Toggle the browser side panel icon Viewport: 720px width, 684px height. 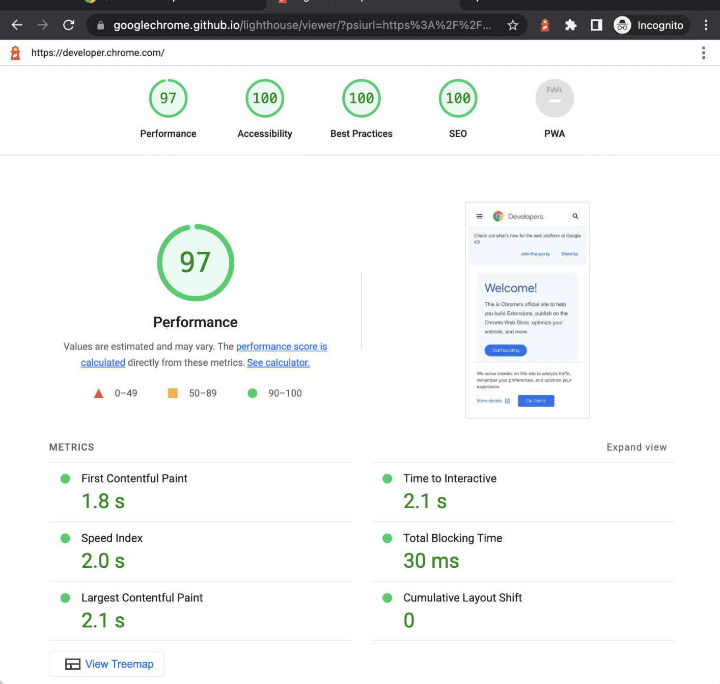pyautogui.click(x=596, y=25)
